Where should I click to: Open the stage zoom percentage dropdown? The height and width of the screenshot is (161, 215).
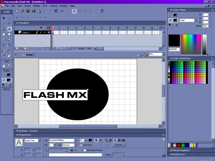point(164,54)
